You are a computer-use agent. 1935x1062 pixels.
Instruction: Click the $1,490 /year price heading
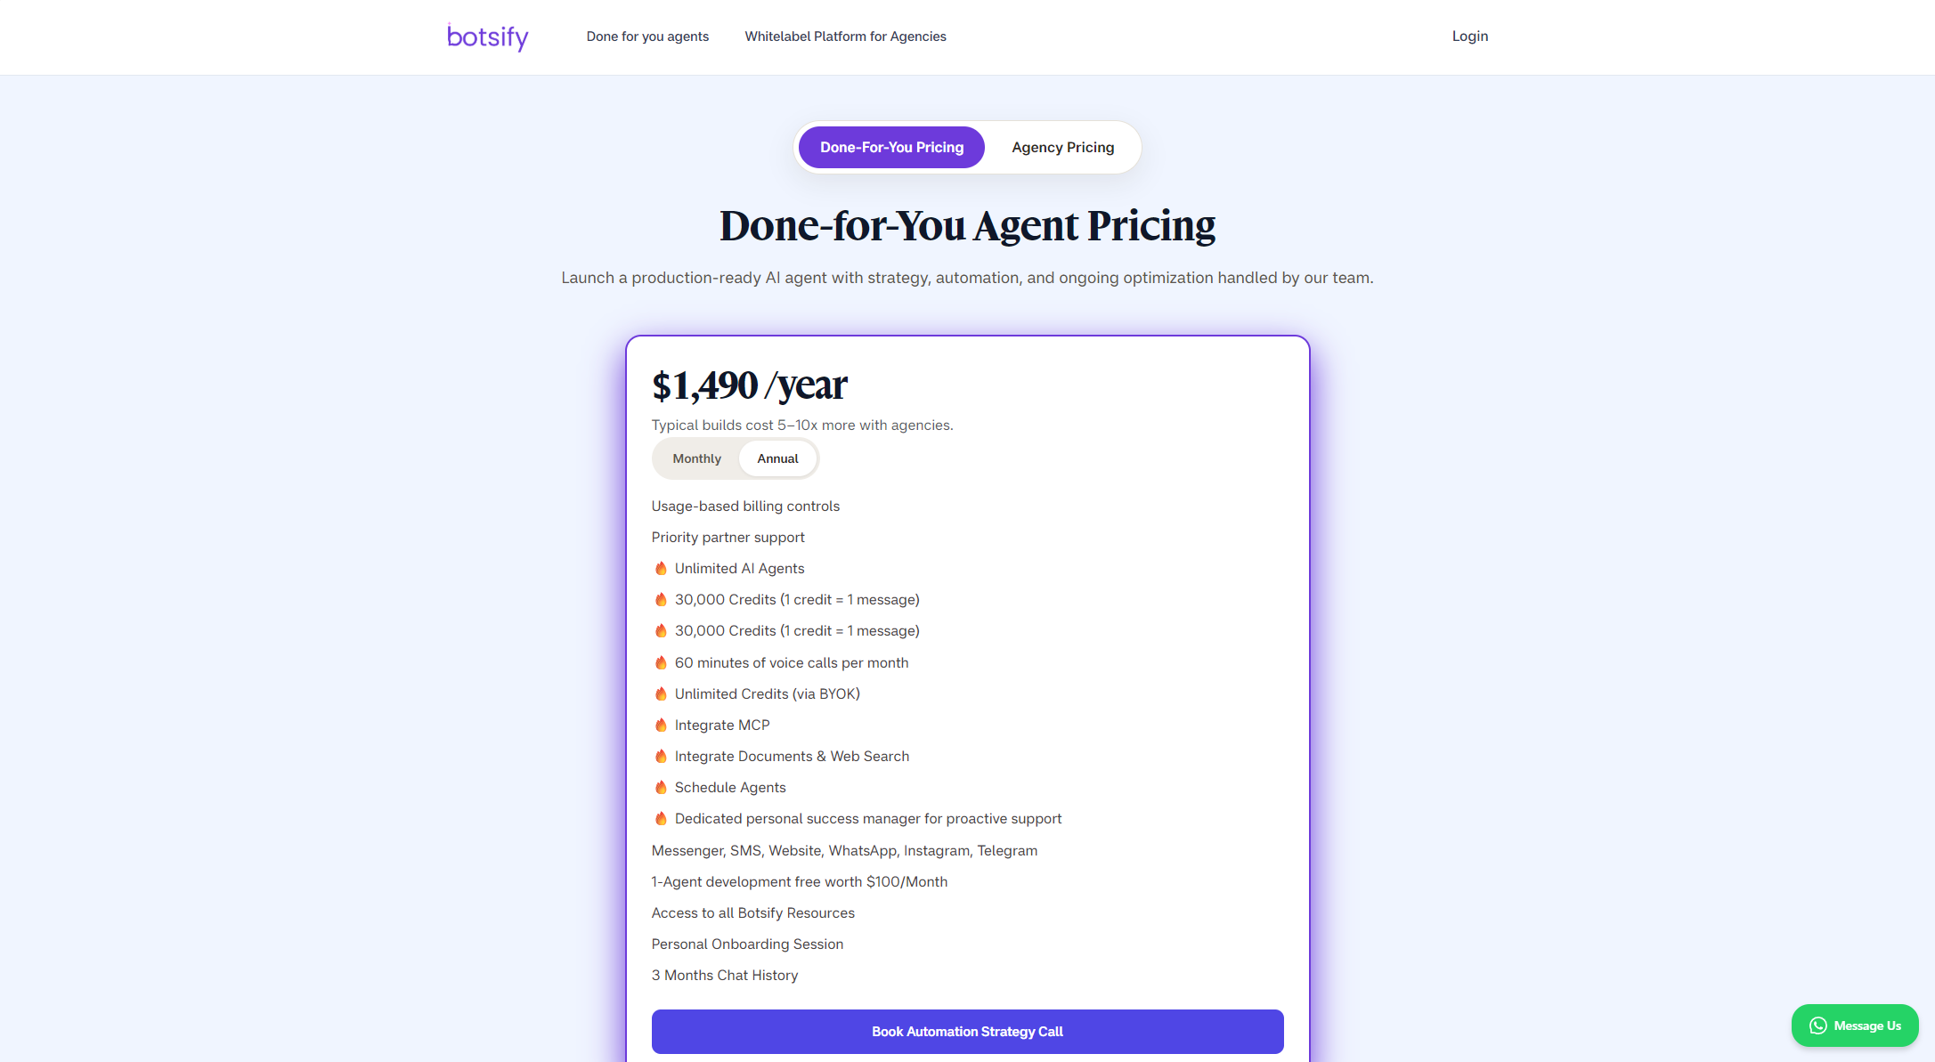[x=749, y=385]
